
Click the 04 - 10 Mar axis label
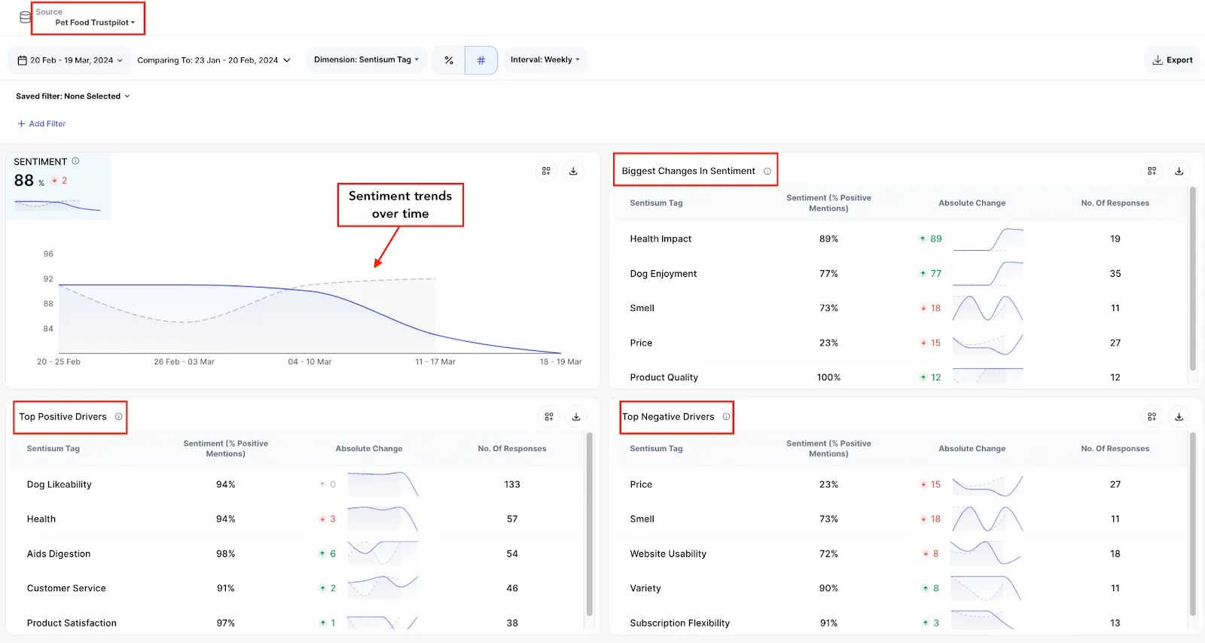click(x=310, y=362)
